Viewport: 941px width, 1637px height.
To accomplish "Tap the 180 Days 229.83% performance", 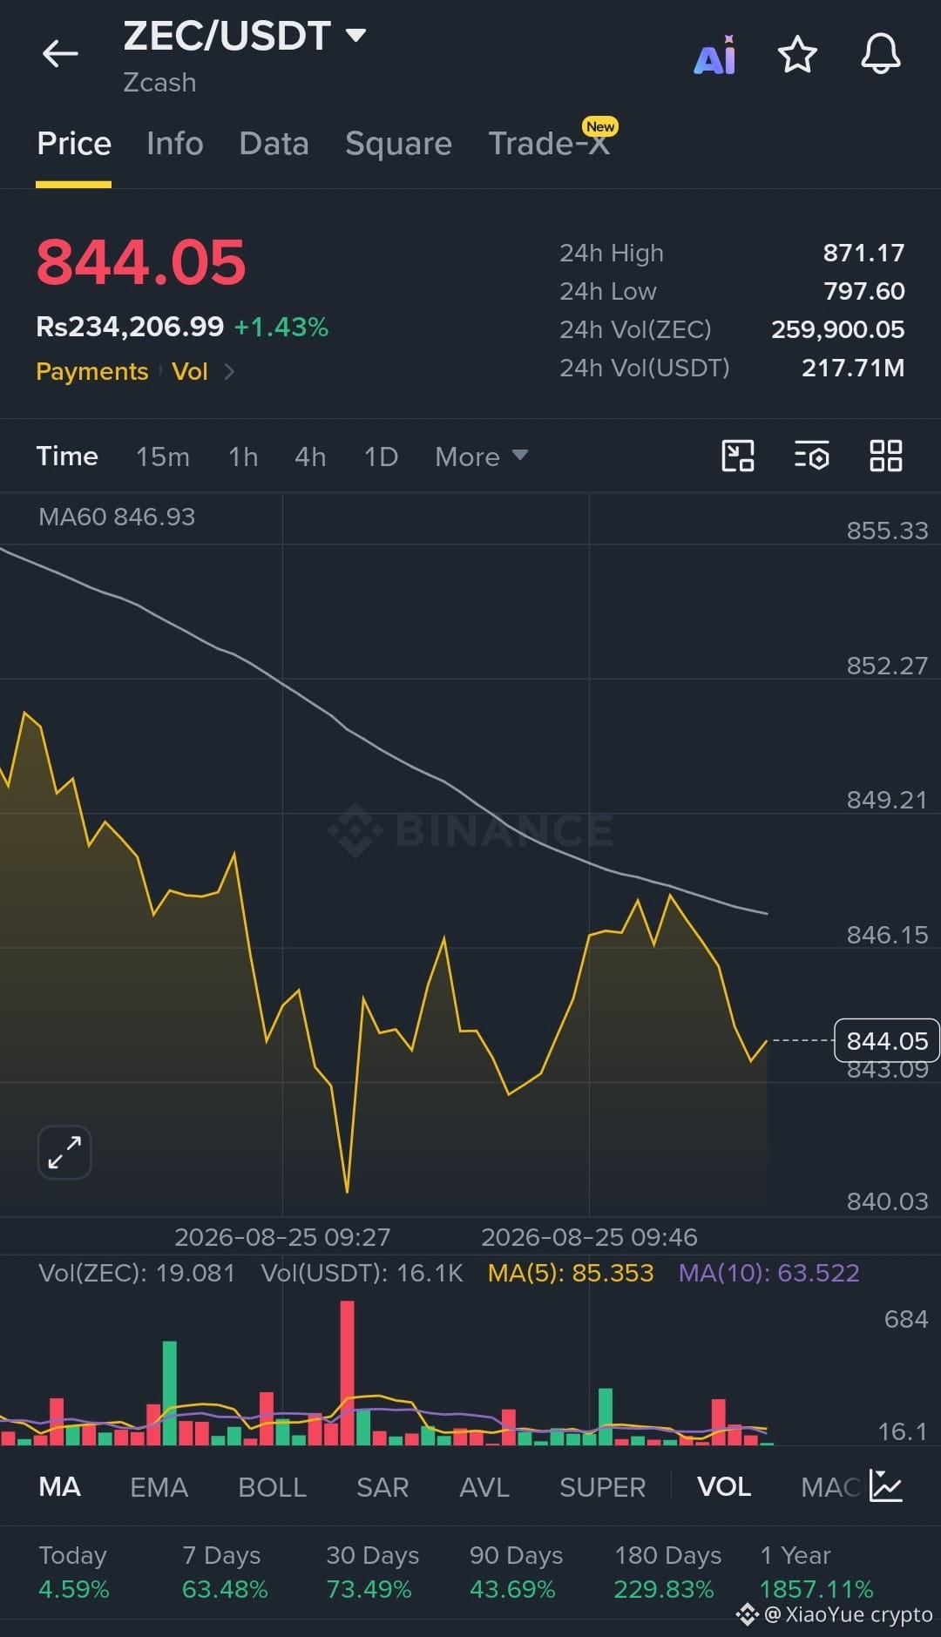I will [667, 1572].
